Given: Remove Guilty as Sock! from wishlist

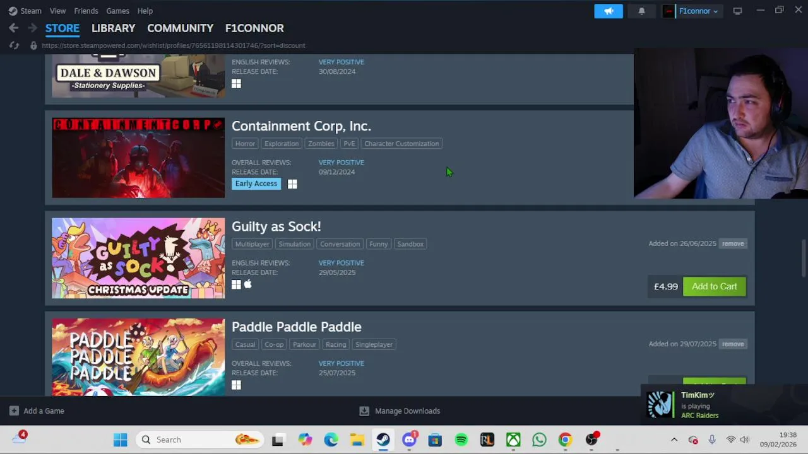Looking at the screenshot, I should 733,243.
